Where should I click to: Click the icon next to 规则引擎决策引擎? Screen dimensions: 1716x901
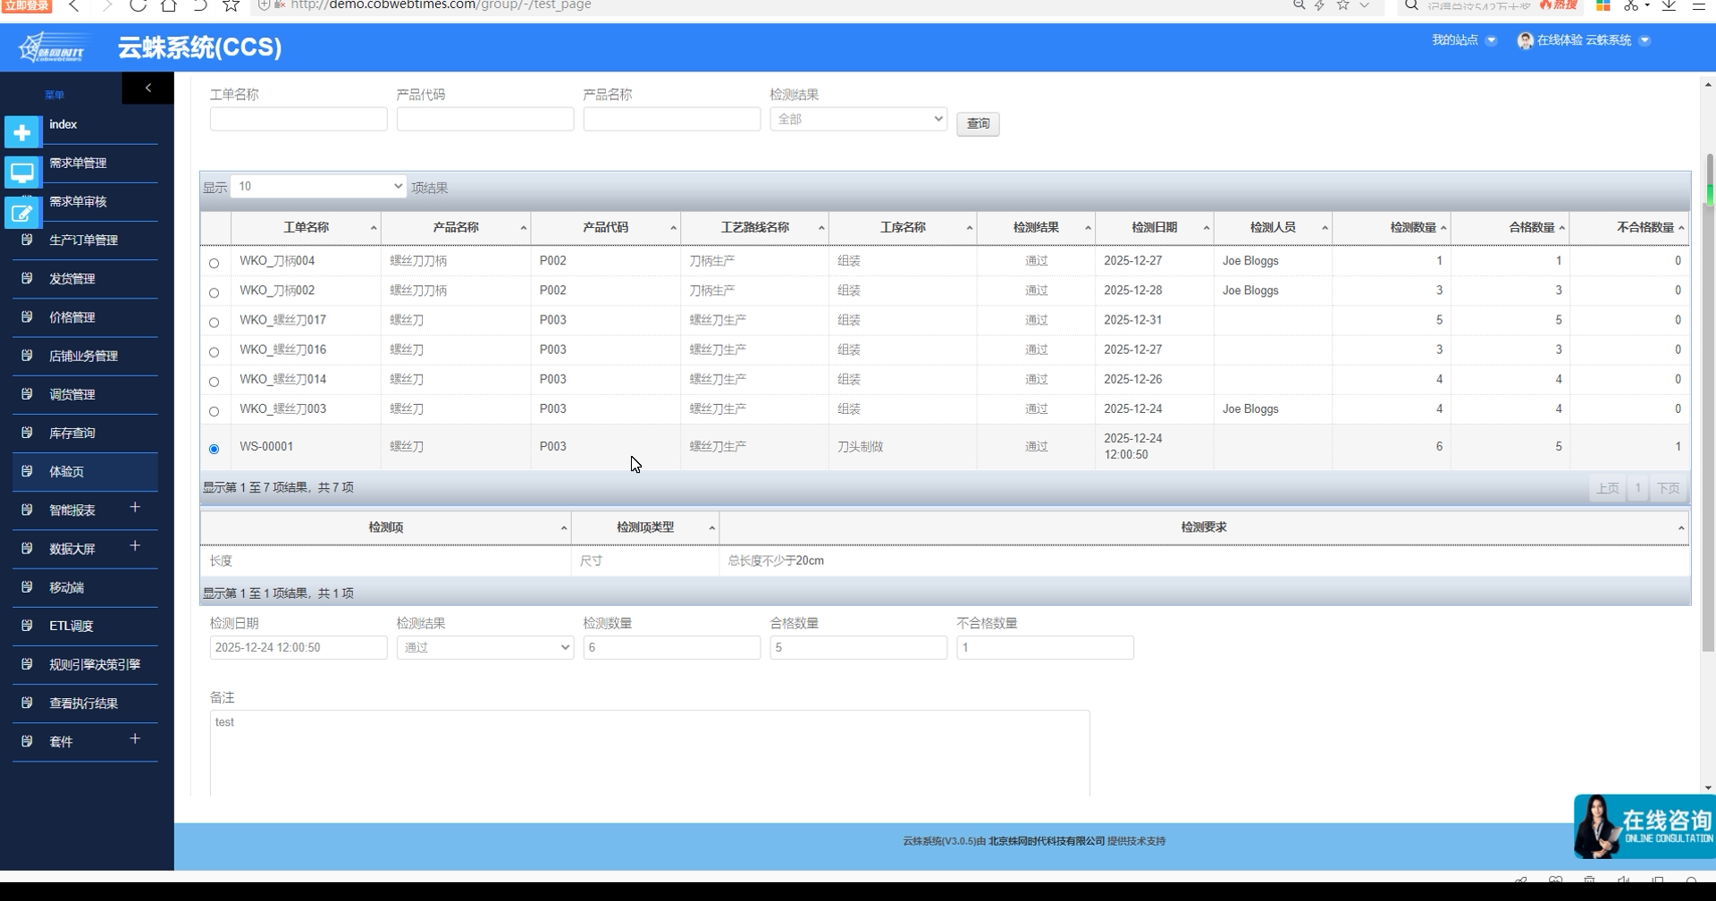(x=27, y=663)
